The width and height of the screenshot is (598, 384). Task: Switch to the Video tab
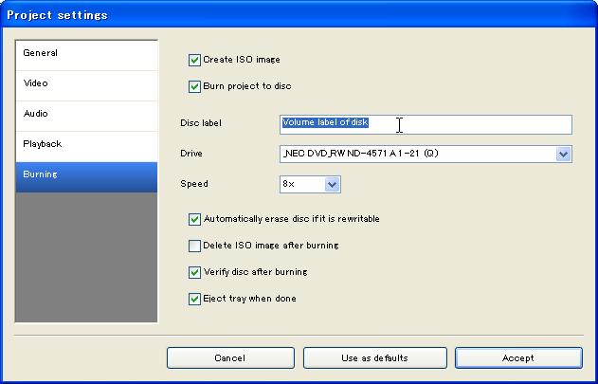[85, 84]
